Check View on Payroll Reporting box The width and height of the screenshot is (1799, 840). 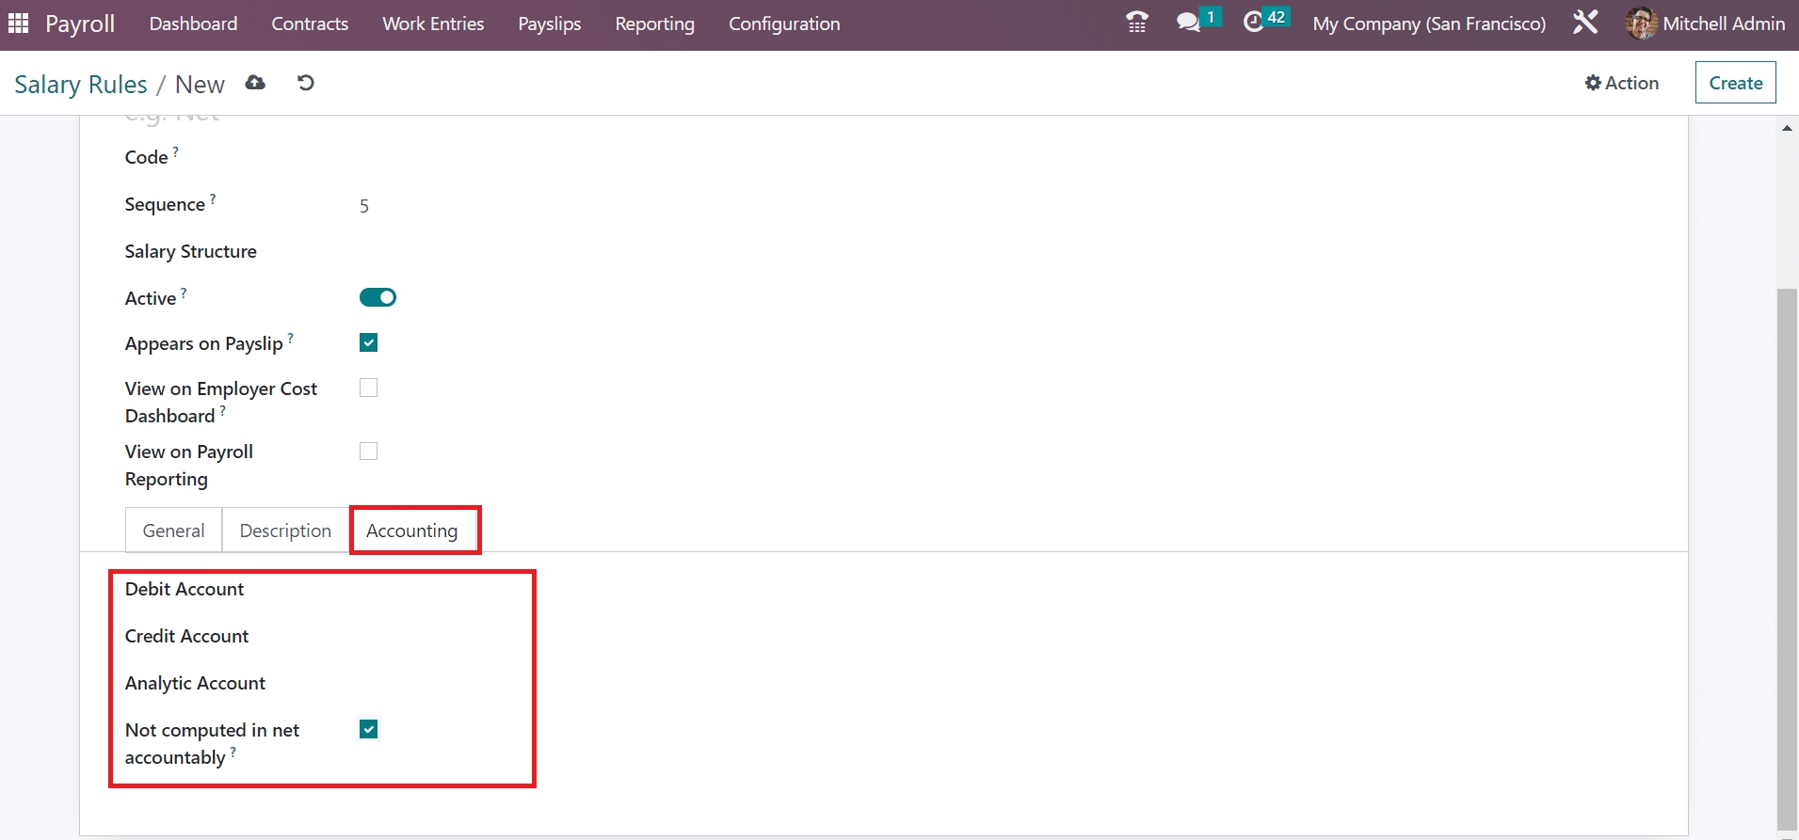pyautogui.click(x=369, y=452)
